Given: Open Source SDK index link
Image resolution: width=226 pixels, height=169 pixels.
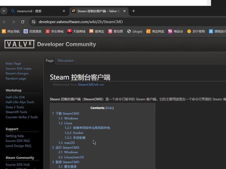Looking at the screenshot, I should click(19, 69).
